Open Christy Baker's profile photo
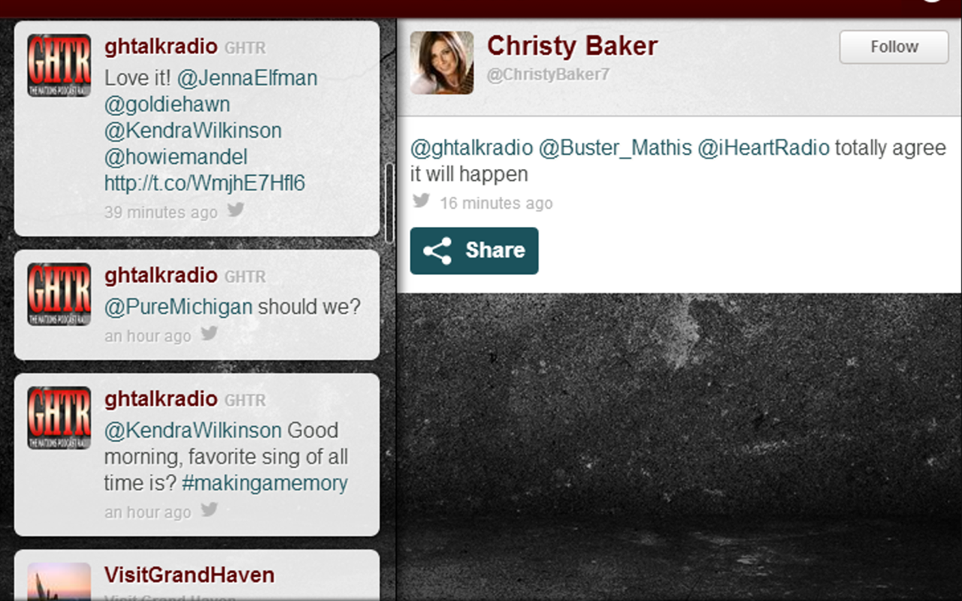The image size is (962, 601). tap(442, 63)
